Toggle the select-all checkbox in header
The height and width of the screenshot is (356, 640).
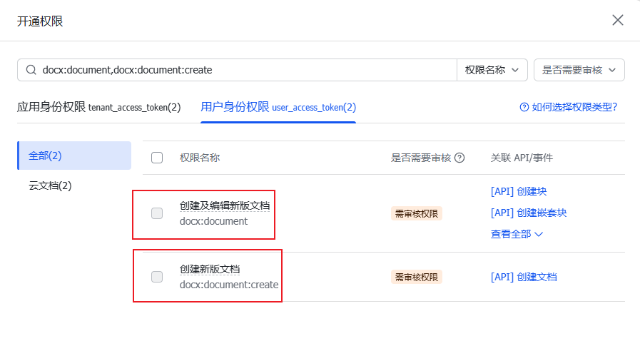point(157,158)
